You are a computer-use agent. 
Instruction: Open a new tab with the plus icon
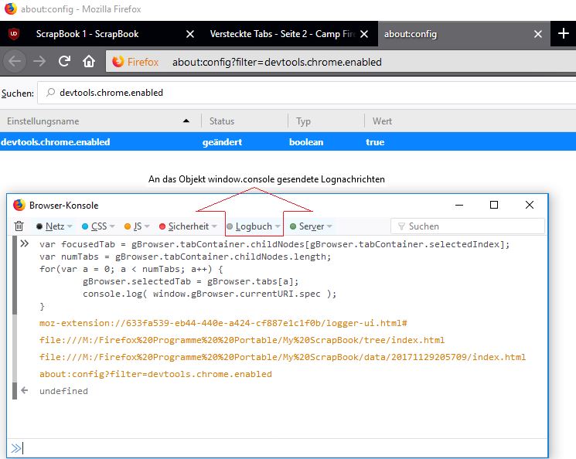(563, 34)
